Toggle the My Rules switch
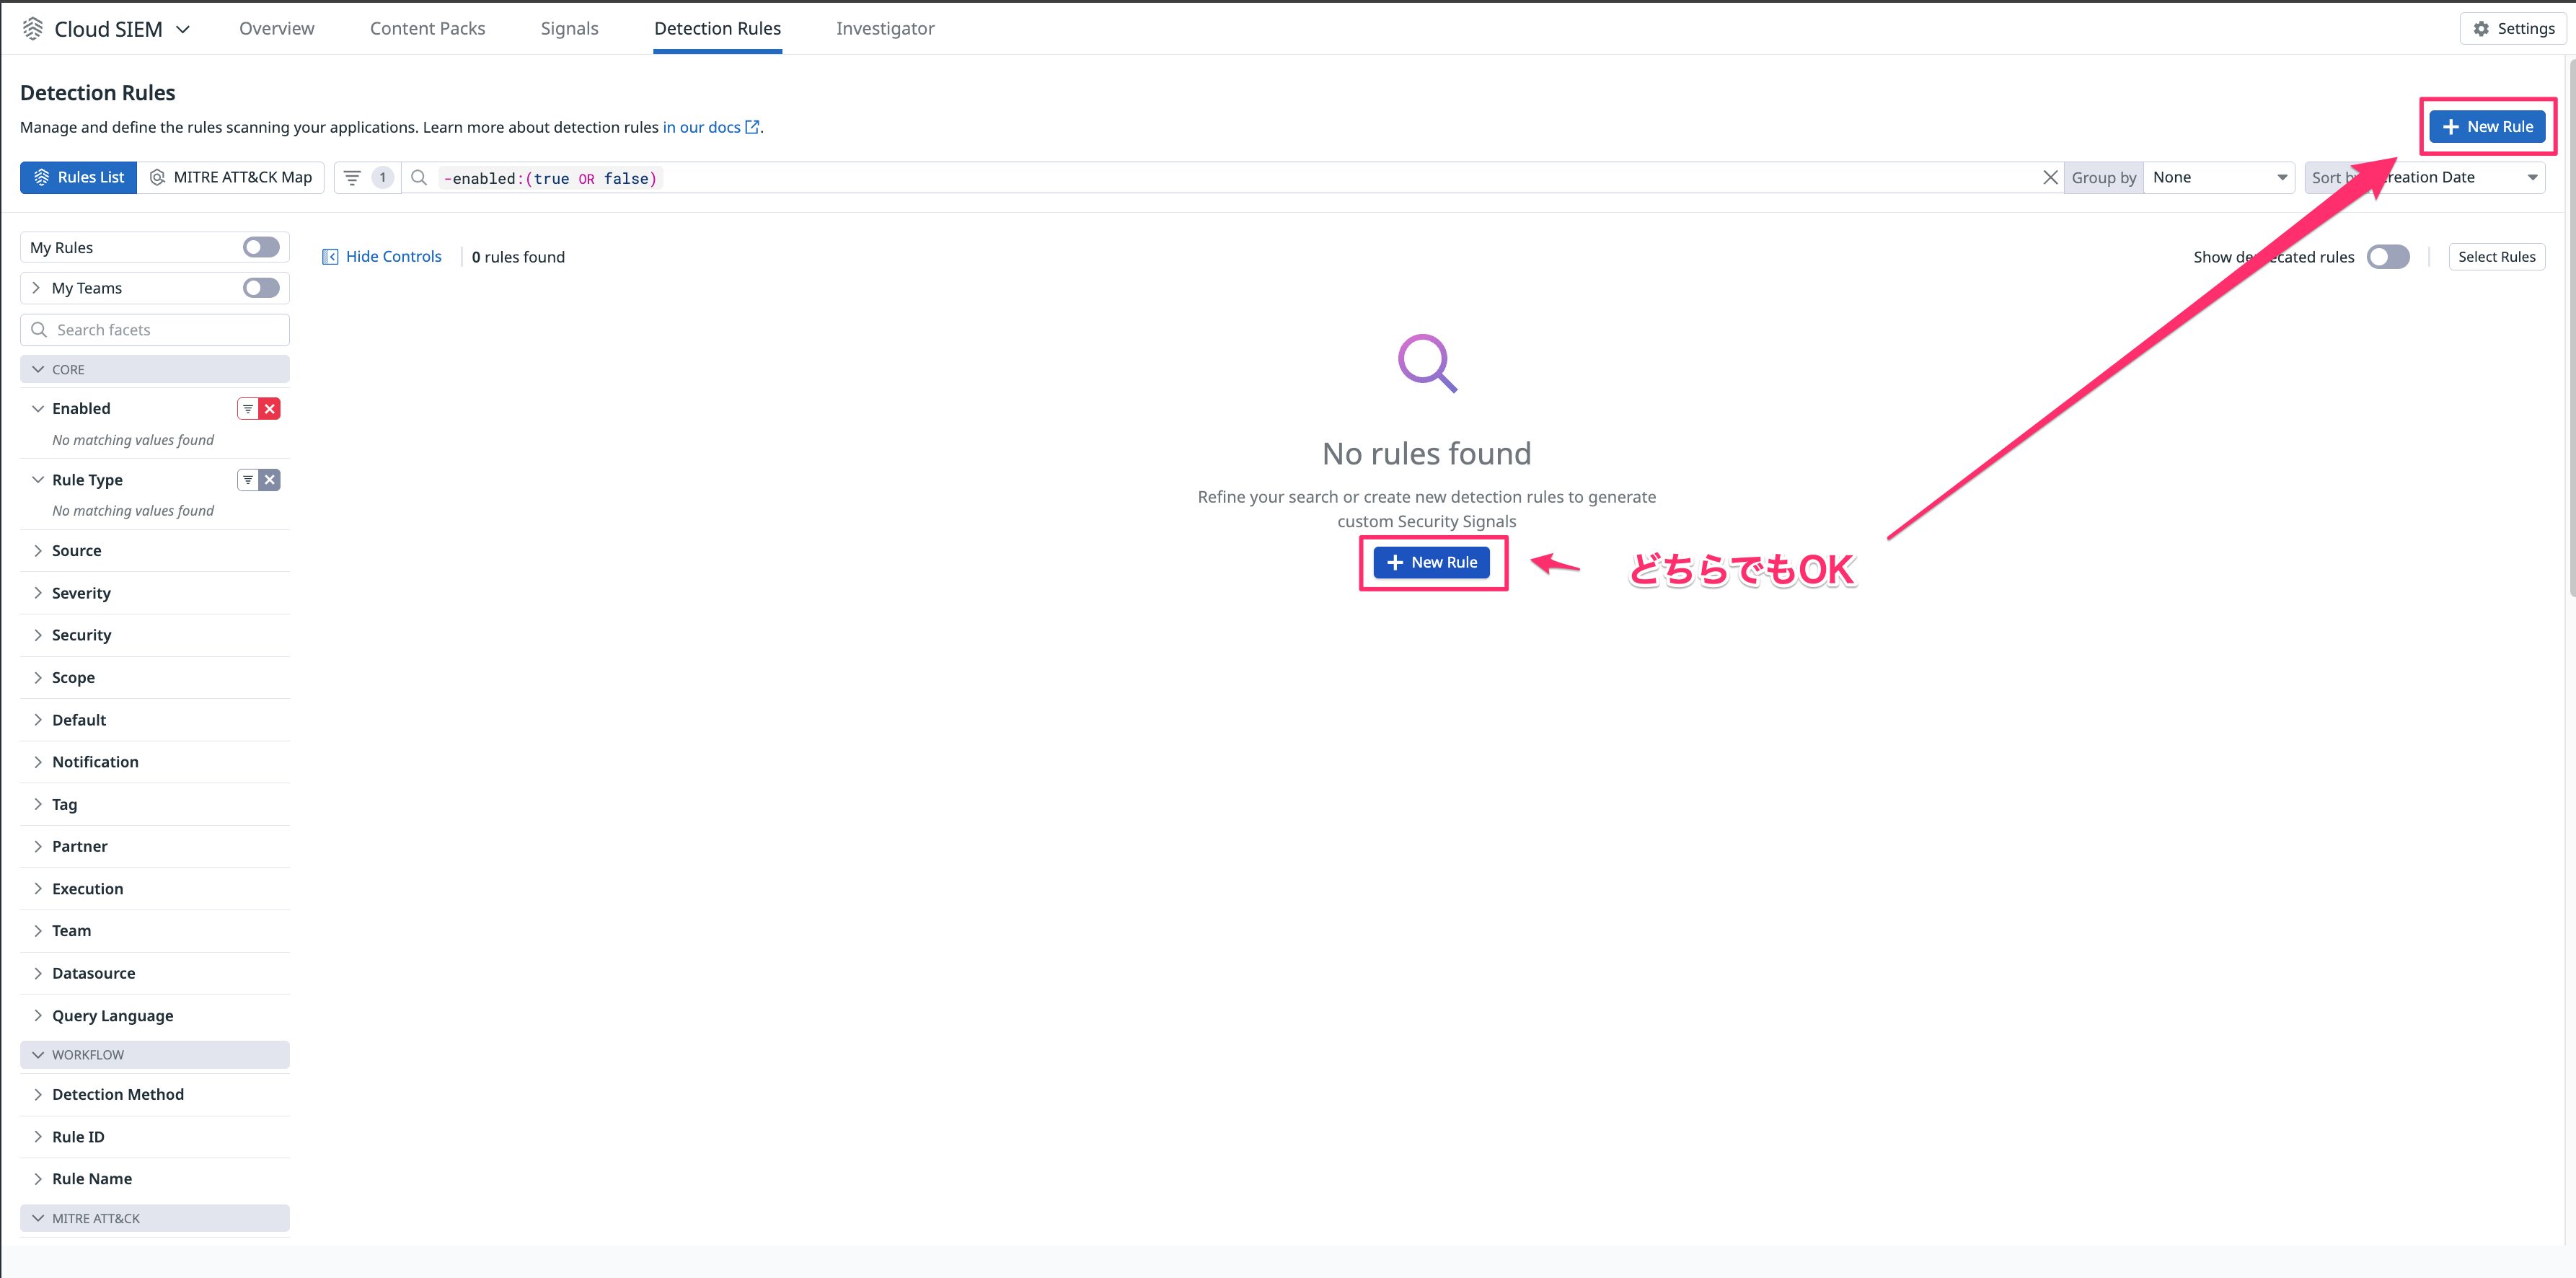 tap(261, 247)
